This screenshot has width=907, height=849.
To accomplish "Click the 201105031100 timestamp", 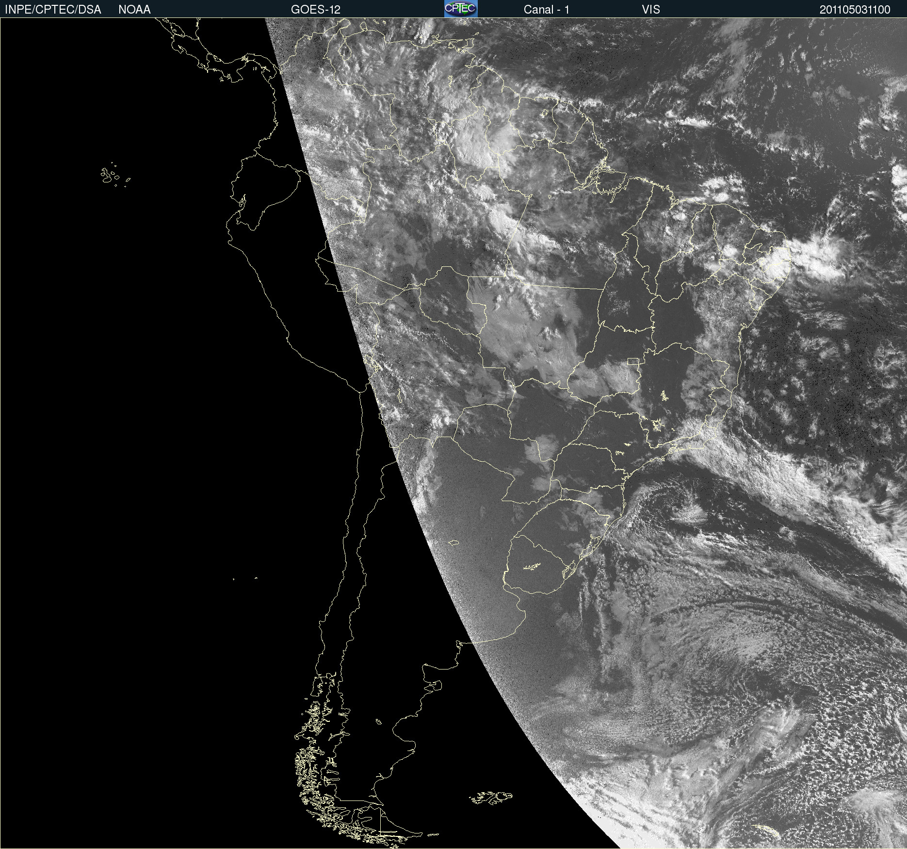I will point(855,10).
